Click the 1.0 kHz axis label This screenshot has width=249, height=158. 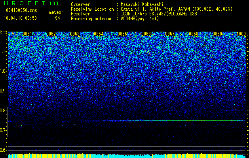[4, 71]
